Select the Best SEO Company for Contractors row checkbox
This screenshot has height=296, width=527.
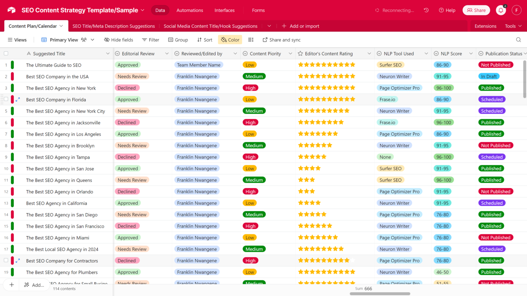coord(6,261)
